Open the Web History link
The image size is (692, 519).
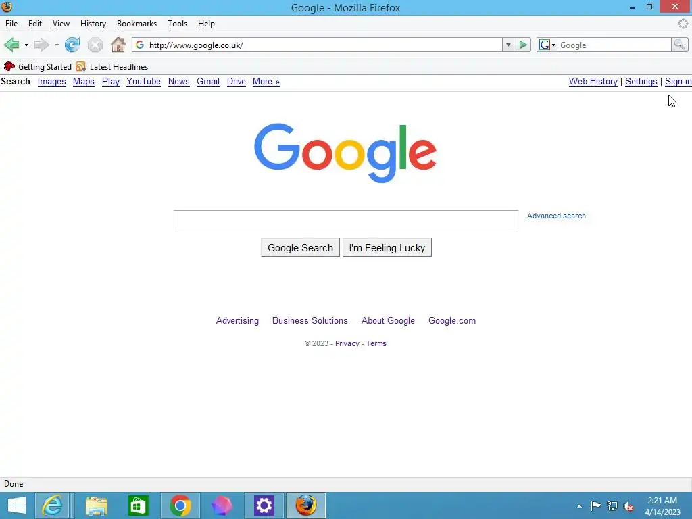point(593,82)
